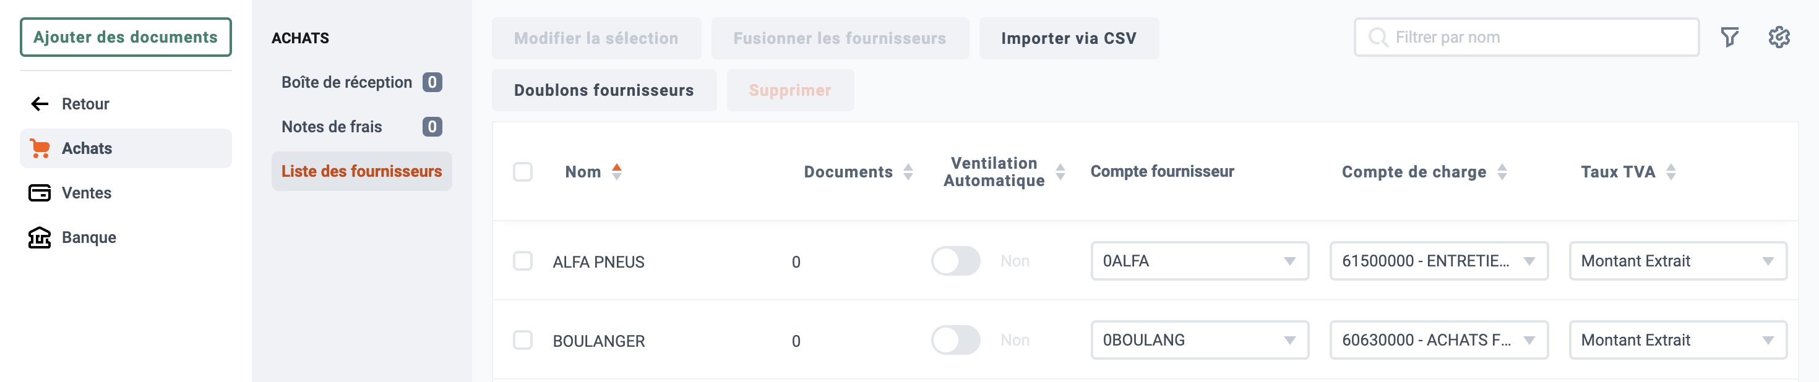Click the Filtrer par nom search field
Image resolution: width=1819 pixels, height=382 pixels.
[x=1526, y=38]
